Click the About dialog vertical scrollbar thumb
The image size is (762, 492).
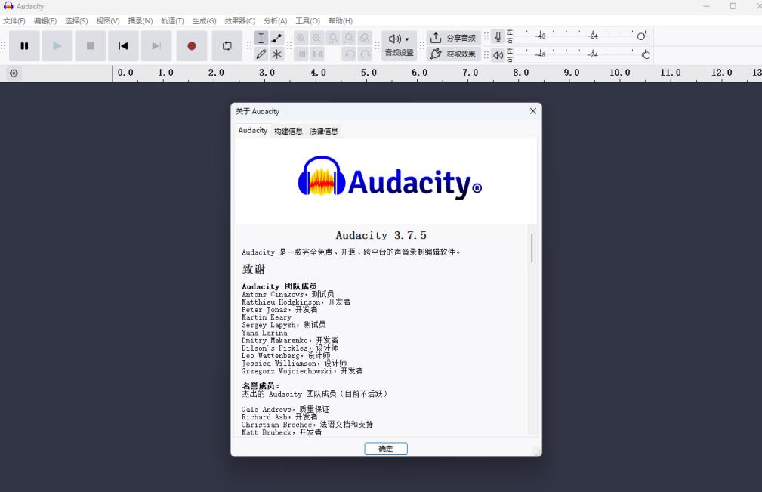coord(532,247)
